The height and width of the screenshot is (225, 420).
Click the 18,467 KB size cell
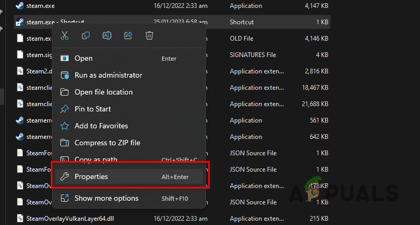pyautogui.click(x=315, y=87)
